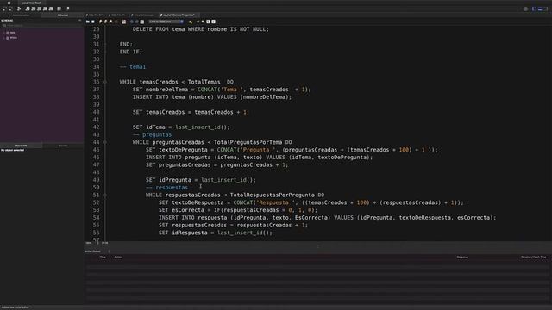Create a new schema icon

[28, 9]
